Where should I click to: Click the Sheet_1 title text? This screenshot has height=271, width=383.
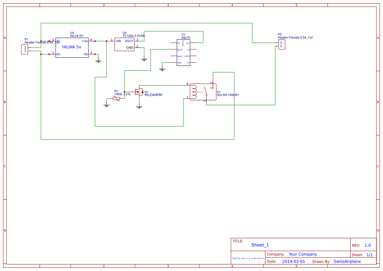[x=260, y=245]
